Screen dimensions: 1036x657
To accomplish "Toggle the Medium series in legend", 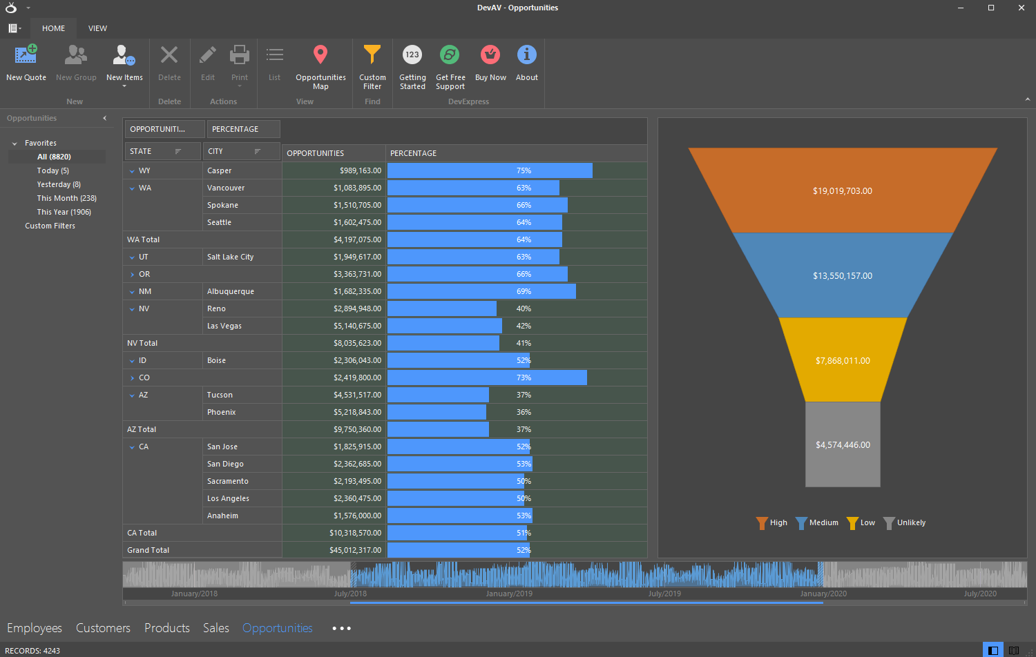I will (x=817, y=523).
